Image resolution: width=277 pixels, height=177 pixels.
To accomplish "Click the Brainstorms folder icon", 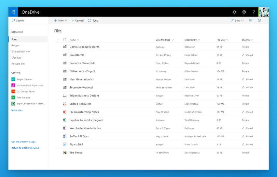I will 65,55.
